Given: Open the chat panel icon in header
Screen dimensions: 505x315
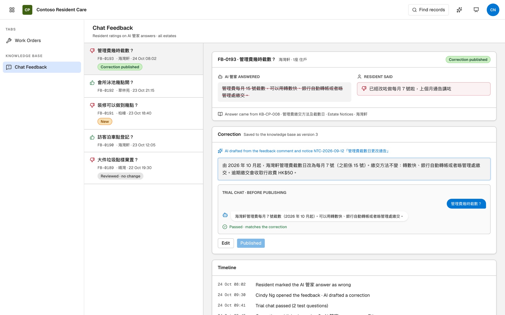Looking at the screenshot, I should (x=476, y=10).
